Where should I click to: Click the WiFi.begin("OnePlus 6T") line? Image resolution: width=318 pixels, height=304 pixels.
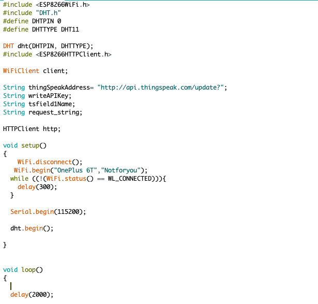pyautogui.click(x=81, y=170)
